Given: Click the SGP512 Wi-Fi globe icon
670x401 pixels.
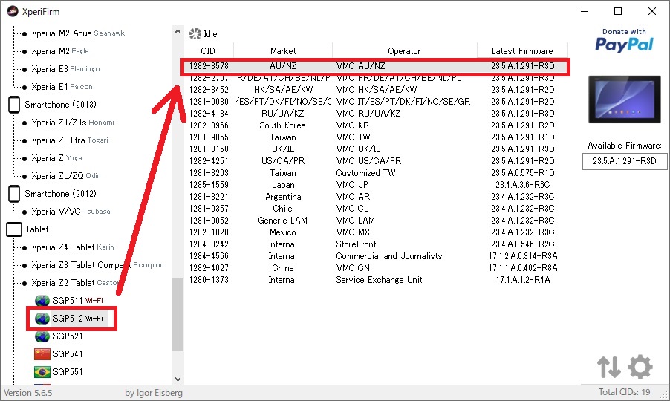Looking at the screenshot, I should pyautogui.click(x=42, y=319).
